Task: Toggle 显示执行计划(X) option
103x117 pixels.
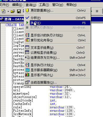Action: point(58,65)
